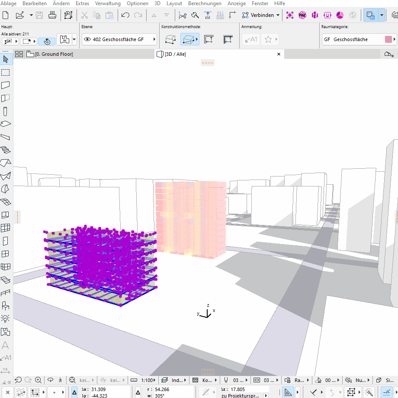Open the Raumkategorie selection arrow
Screen dimensions: 398x398
click(395, 39)
